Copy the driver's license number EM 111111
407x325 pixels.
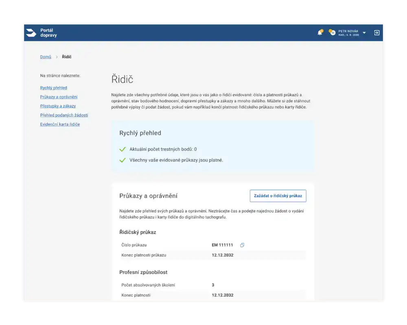click(242, 245)
